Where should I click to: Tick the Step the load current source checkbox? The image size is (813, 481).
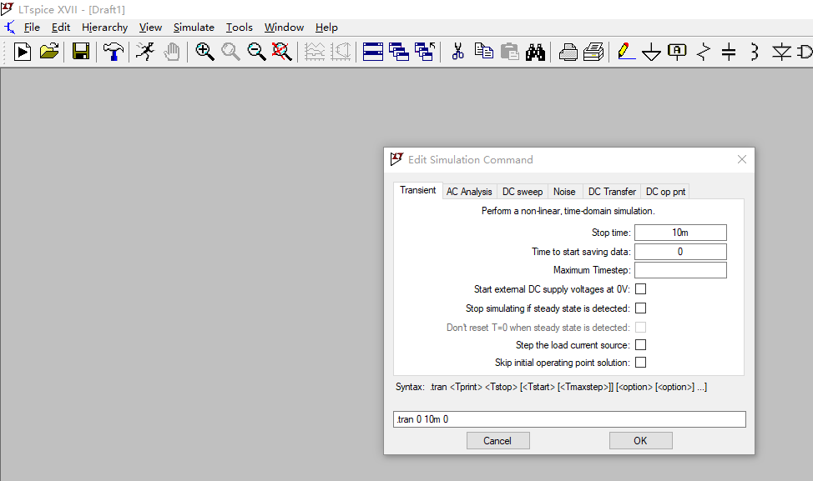pyautogui.click(x=641, y=345)
